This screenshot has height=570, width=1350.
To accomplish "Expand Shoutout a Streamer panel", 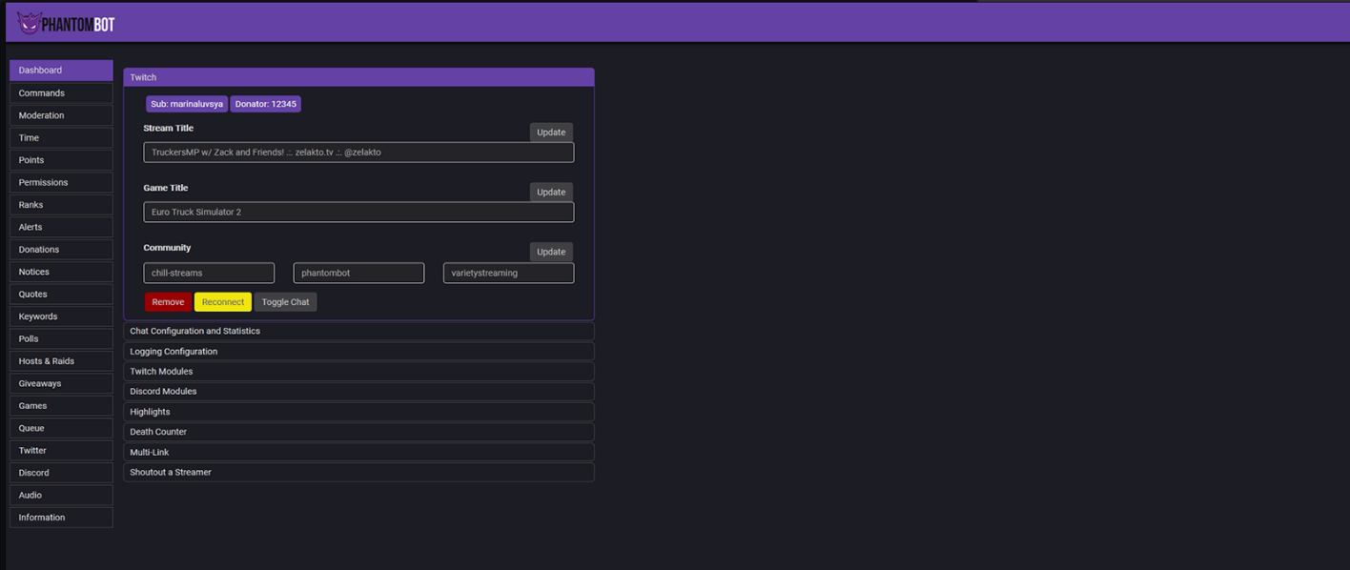I will pyautogui.click(x=358, y=473).
